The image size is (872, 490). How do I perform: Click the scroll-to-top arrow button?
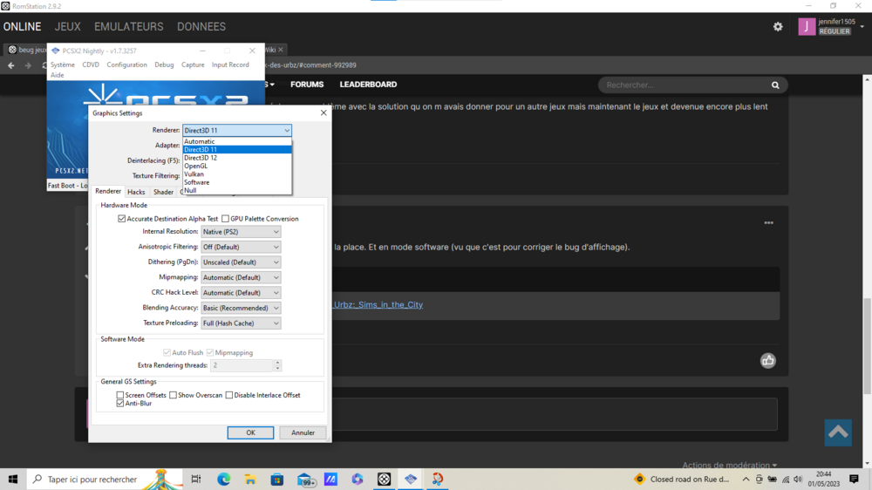pos(838,432)
